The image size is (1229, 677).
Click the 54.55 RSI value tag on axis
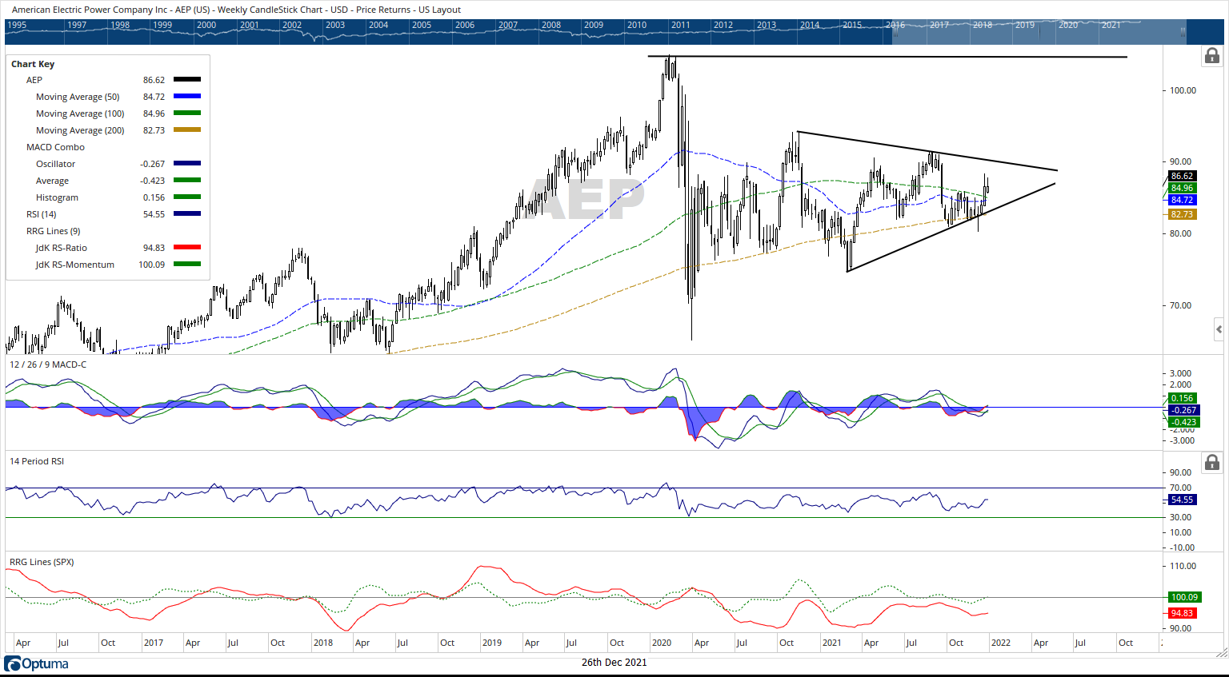click(x=1182, y=500)
